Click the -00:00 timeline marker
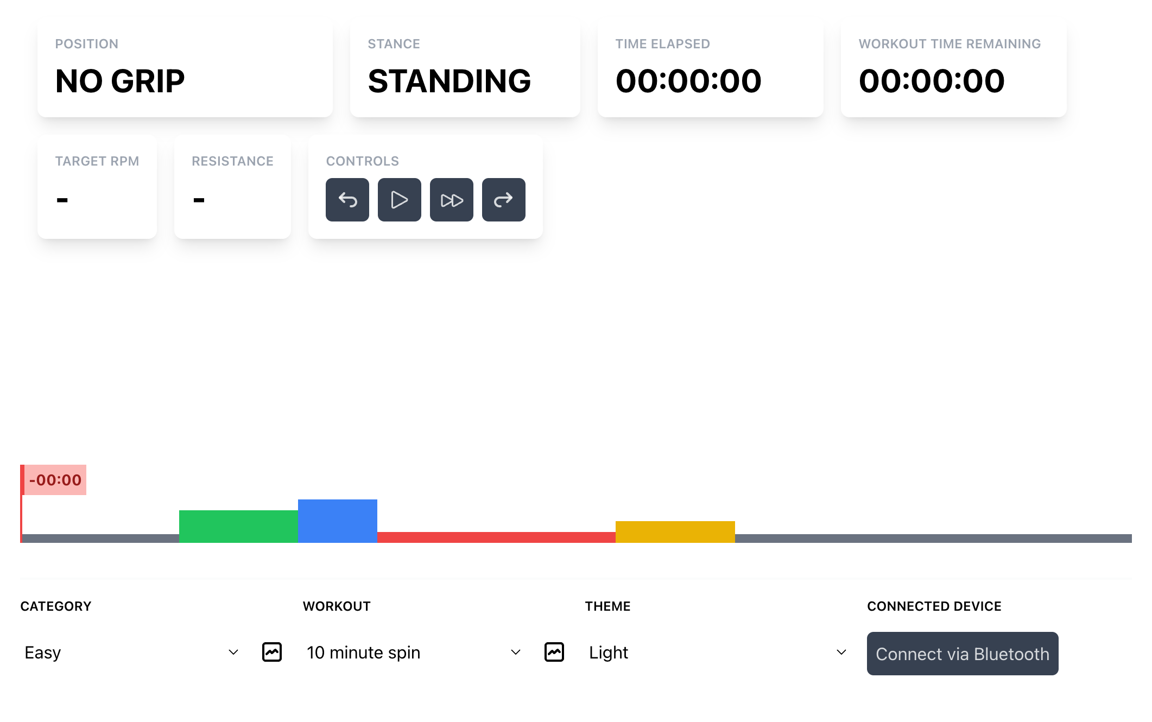 [55, 480]
